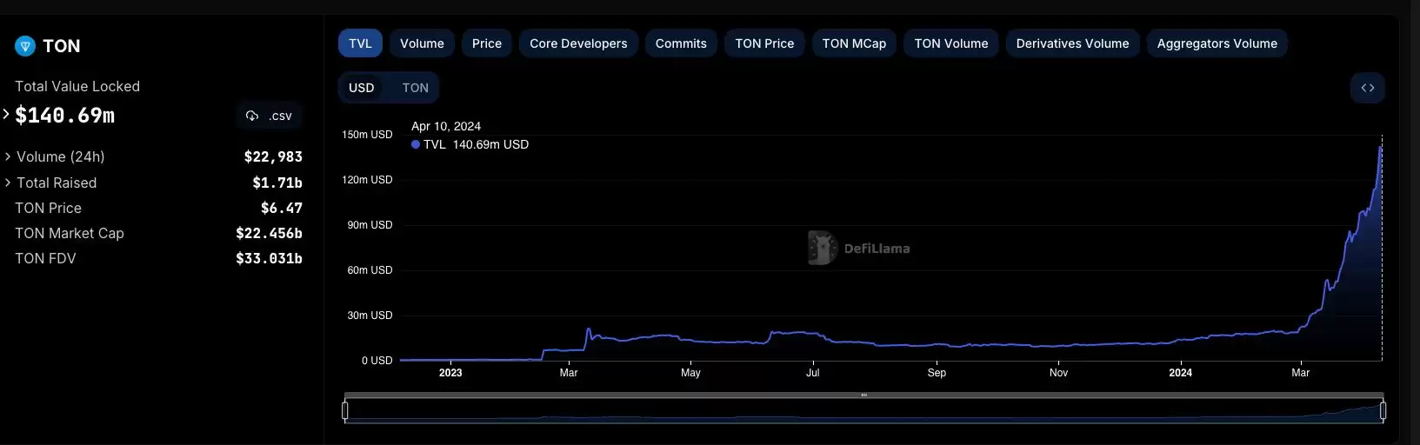1420x445 pixels.
Task: Toggle the TVL chart metric
Action: point(360,43)
